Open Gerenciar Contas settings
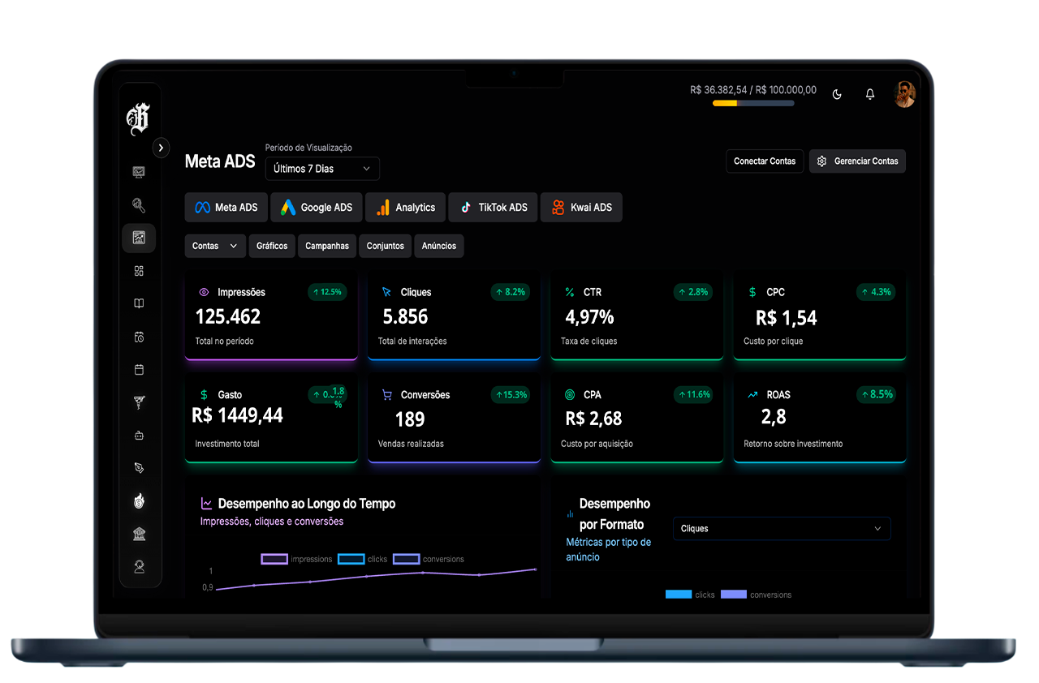The width and height of the screenshot is (1039, 683). [857, 161]
